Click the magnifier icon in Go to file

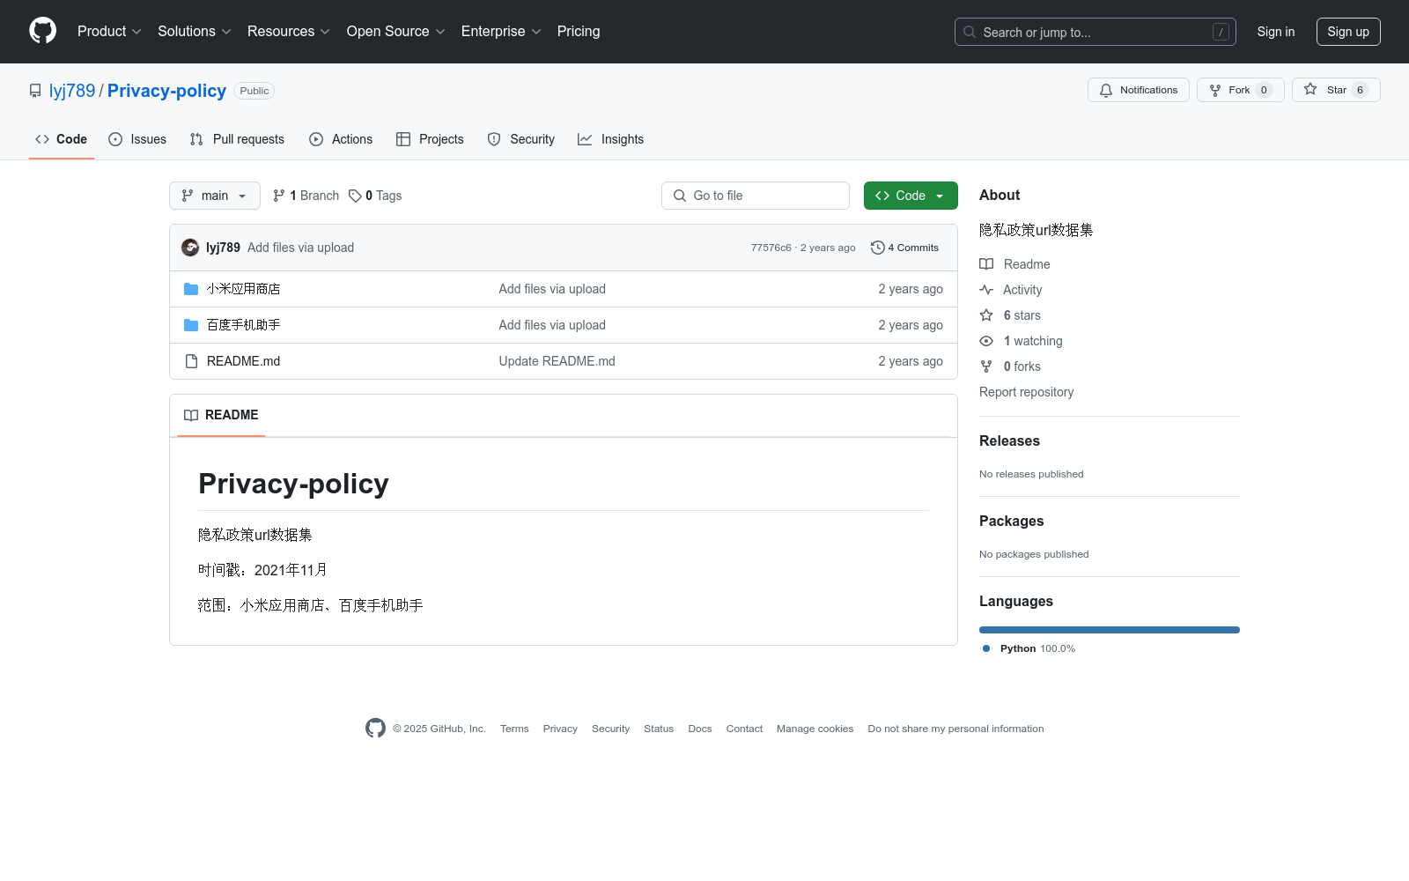[680, 196]
